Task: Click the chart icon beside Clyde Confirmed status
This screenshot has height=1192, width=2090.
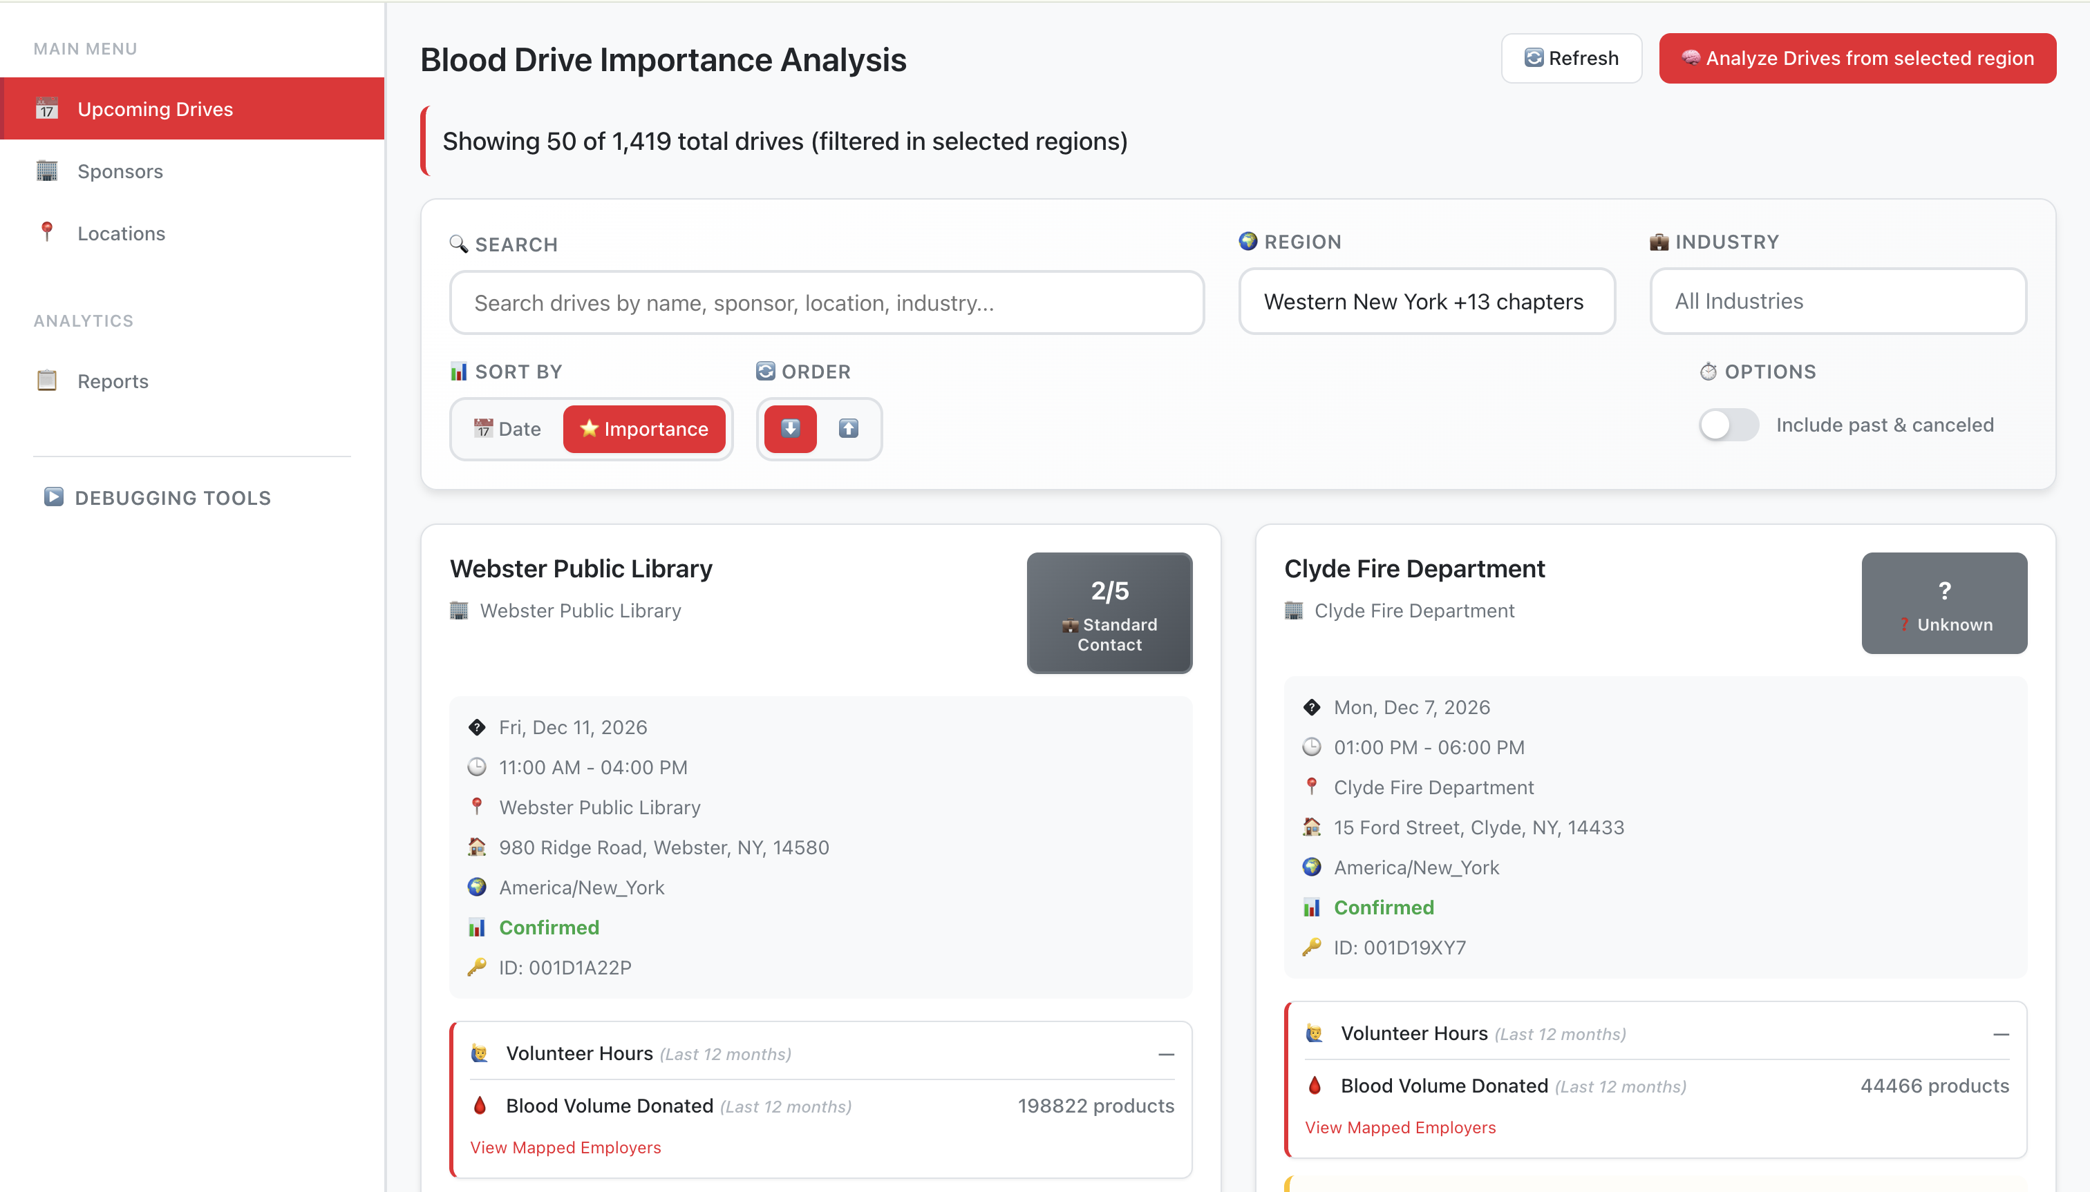Action: click(1312, 907)
